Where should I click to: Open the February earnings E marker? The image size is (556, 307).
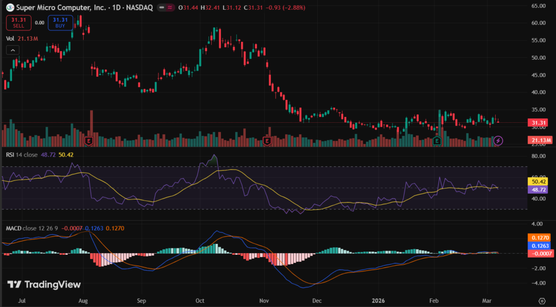[437, 141]
